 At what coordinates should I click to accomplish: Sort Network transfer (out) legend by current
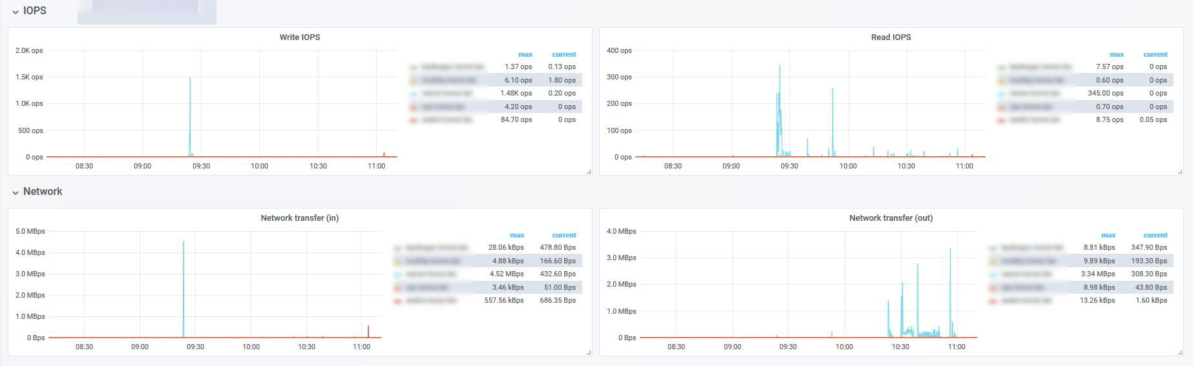(1156, 235)
